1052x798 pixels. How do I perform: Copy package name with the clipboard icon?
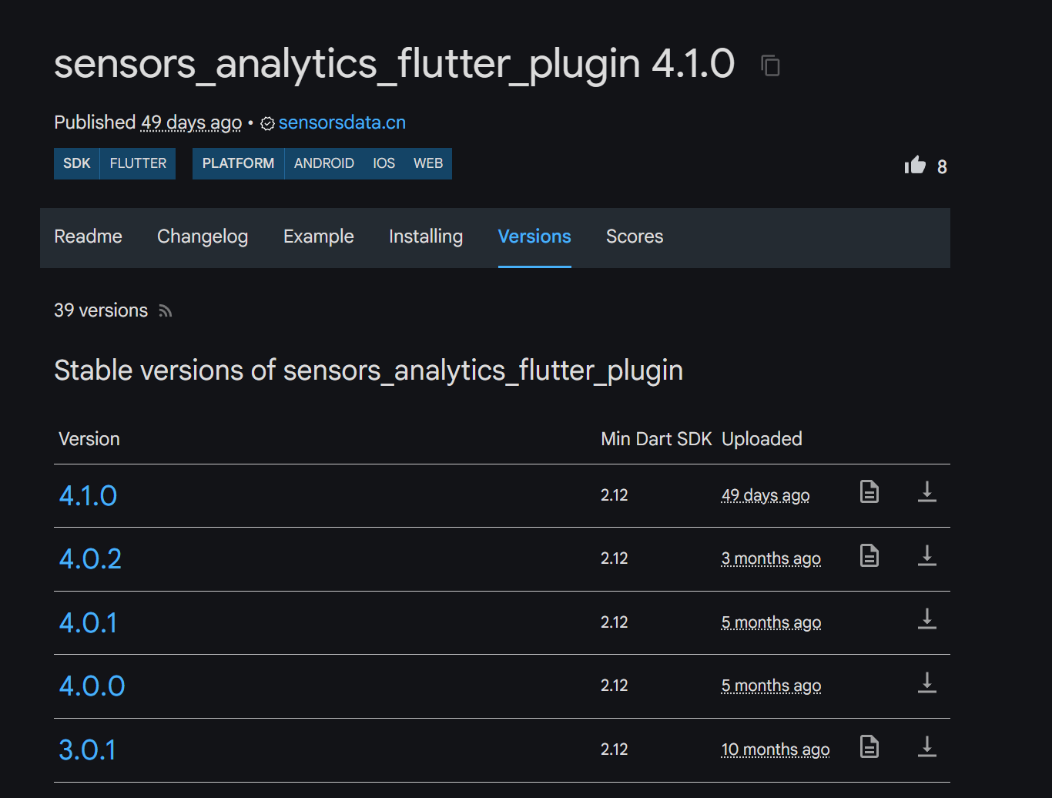pyautogui.click(x=770, y=65)
